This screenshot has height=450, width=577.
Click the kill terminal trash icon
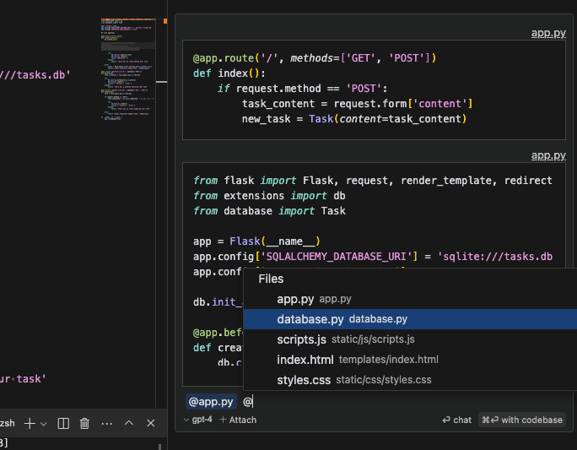[x=84, y=423]
